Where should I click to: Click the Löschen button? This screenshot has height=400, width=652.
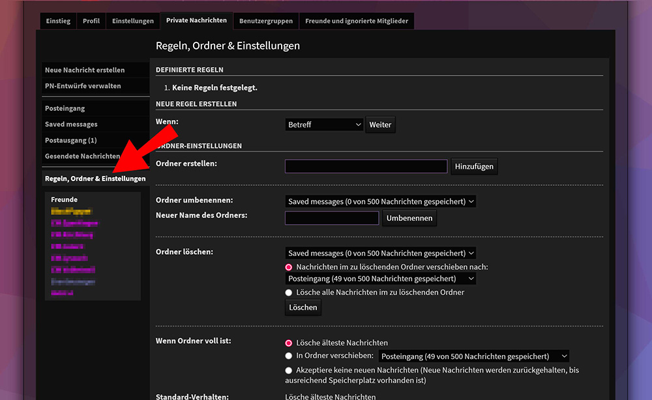(303, 307)
